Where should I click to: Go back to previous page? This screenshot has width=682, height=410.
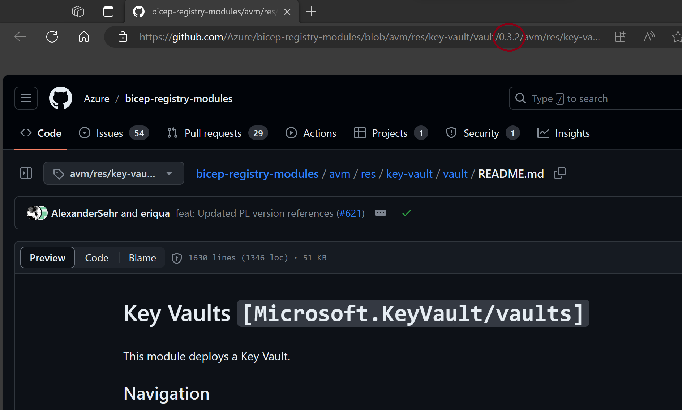(20, 36)
